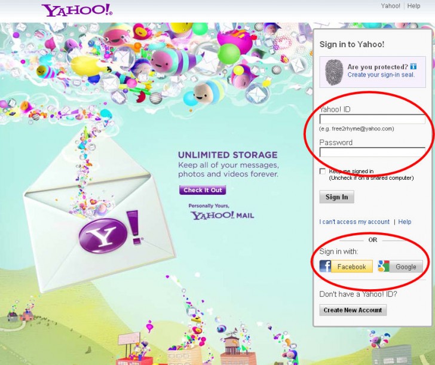Focus the Password text field
This screenshot has width=435, height=365.
click(372, 152)
